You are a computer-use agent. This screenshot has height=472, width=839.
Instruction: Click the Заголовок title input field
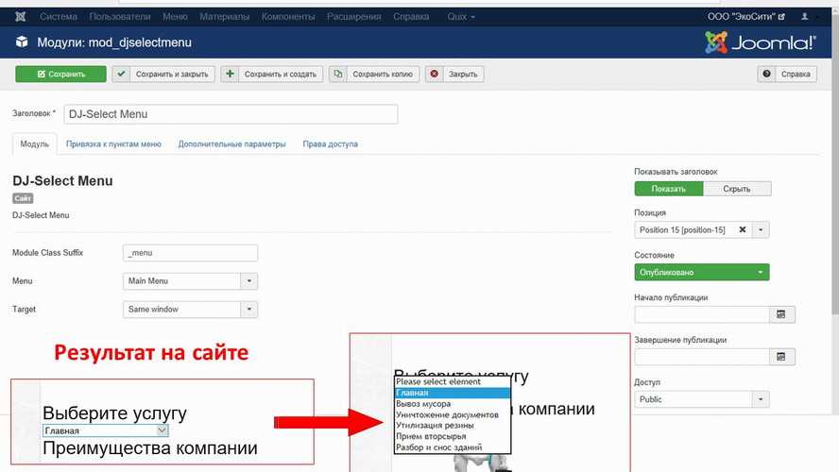[231, 114]
